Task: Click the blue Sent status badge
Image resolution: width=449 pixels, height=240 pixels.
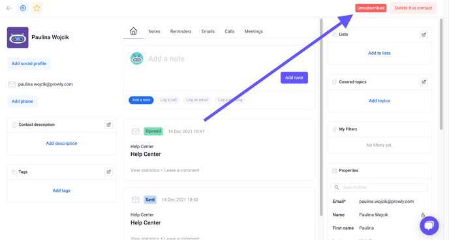Action: point(150,200)
